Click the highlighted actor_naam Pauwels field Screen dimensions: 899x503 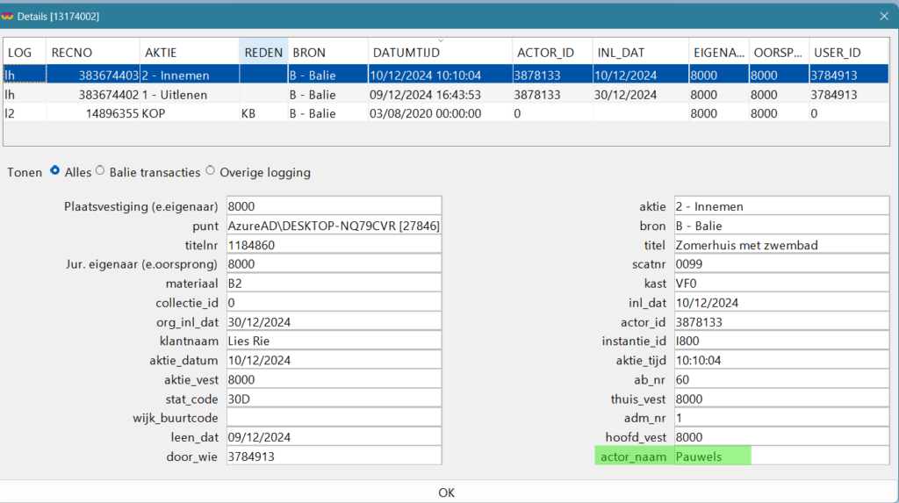711,456
